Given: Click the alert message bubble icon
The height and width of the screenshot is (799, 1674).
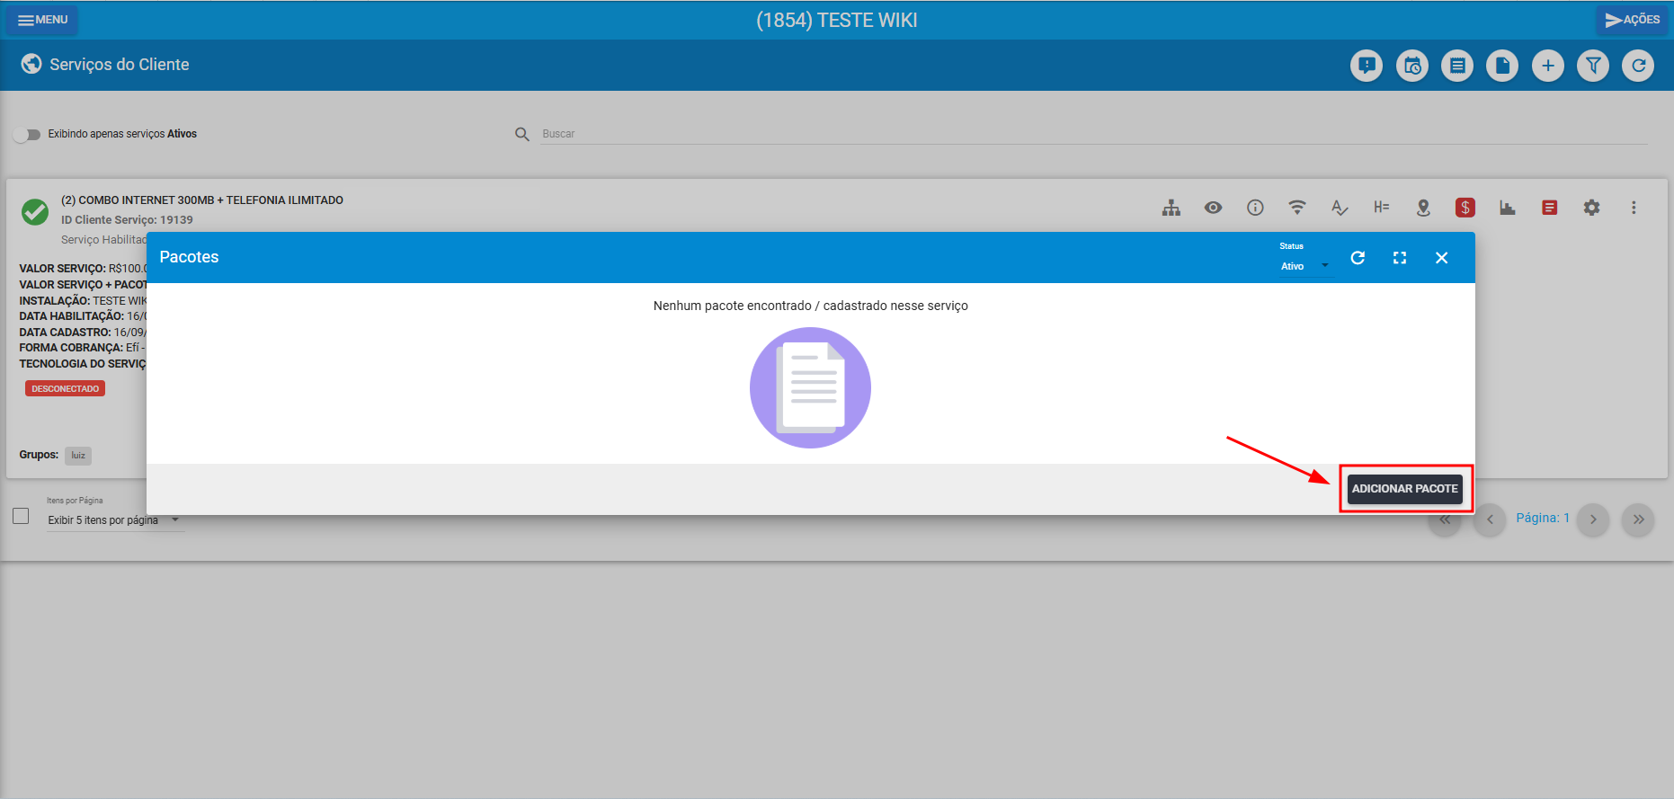Looking at the screenshot, I should point(1367,65).
